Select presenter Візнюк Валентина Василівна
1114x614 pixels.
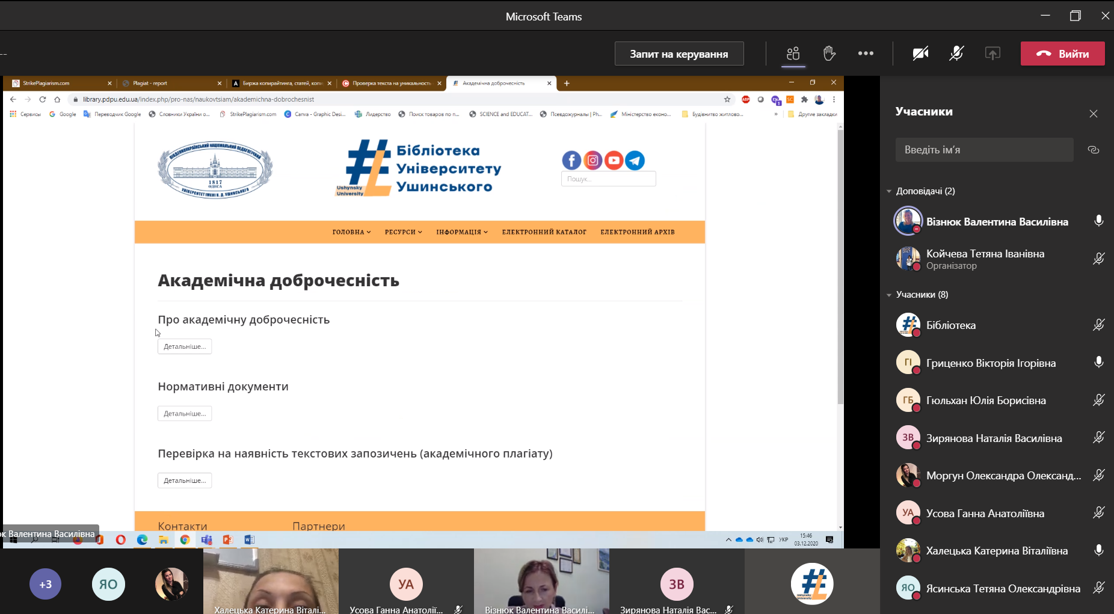pyautogui.click(x=999, y=221)
